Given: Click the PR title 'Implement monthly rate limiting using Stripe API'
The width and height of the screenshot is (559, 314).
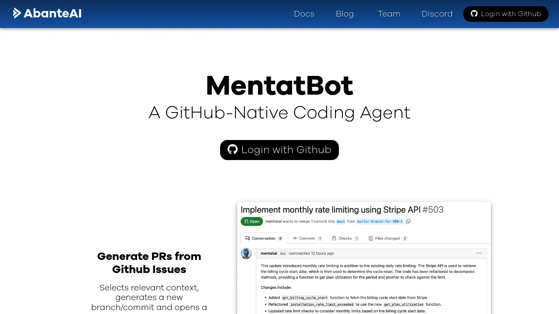Looking at the screenshot, I should (x=331, y=210).
